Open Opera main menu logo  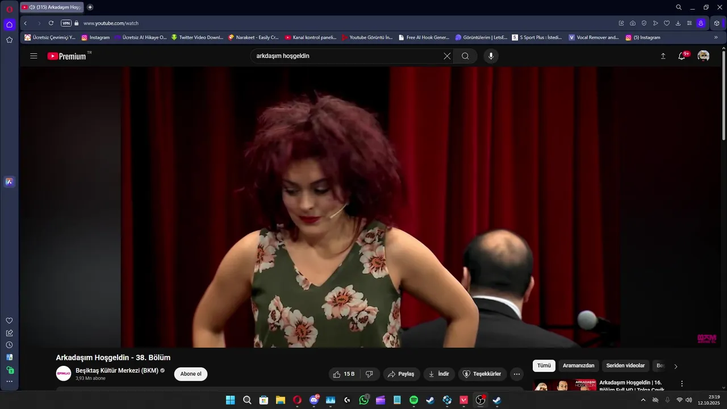9,9
